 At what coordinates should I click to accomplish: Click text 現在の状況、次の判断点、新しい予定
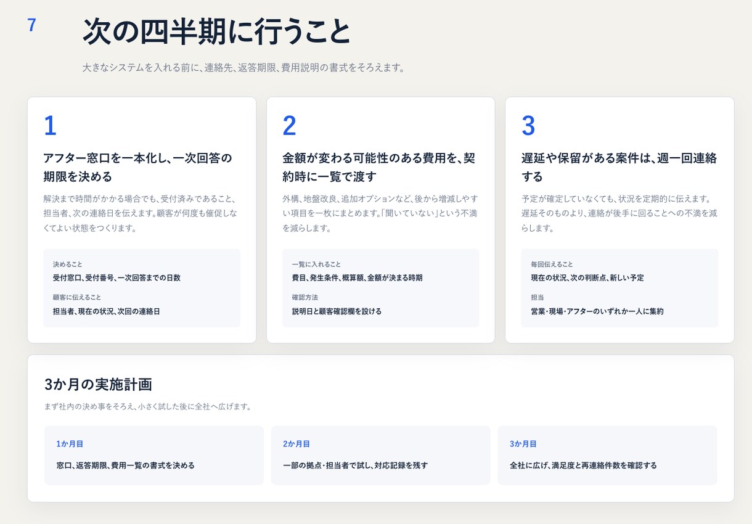pyautogui.click(x=587, y=278)
